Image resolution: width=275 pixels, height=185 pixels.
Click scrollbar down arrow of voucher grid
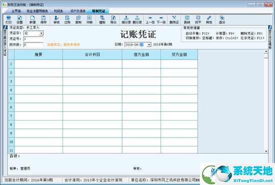point(266,151)
